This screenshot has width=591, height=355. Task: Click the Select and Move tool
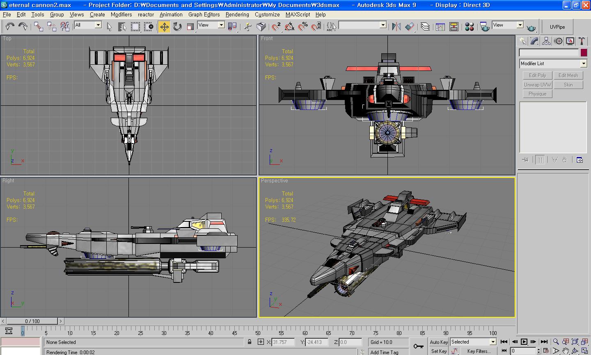coord(164,27)
